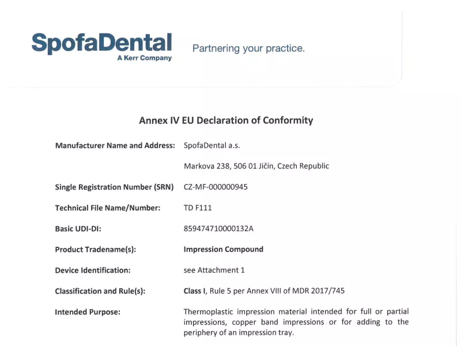This screenshot has height=346, width=461.
Task: Click the Markova 238 Jičín address line
Action: pyautogui.click(x=256, y=166)
